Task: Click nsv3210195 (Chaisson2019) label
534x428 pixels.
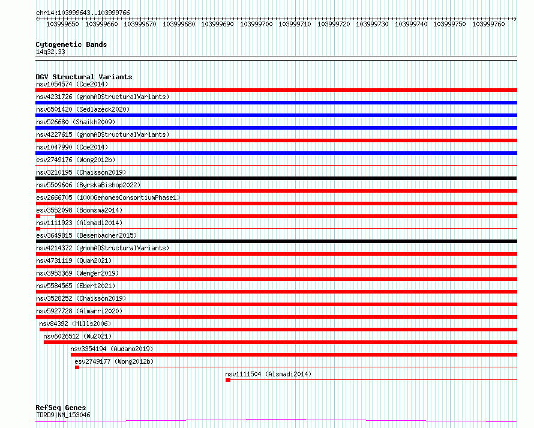Action: tap(81, 172)
